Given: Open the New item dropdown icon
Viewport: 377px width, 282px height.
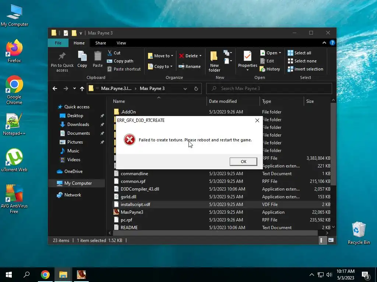Looking at the screenshot, I should point(228,53).
